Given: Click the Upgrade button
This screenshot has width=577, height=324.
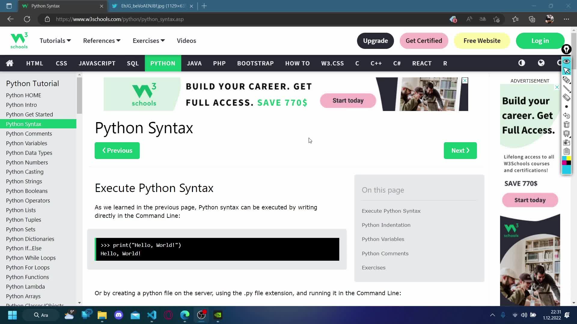Looking at the screenshot, I should point(375,40).
